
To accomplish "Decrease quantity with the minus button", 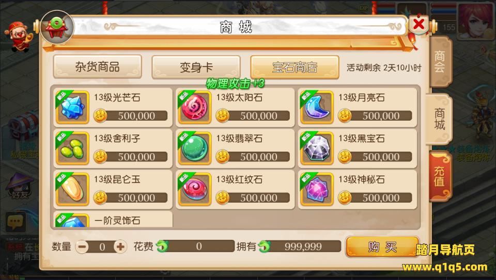I will [x=82, y=246].
